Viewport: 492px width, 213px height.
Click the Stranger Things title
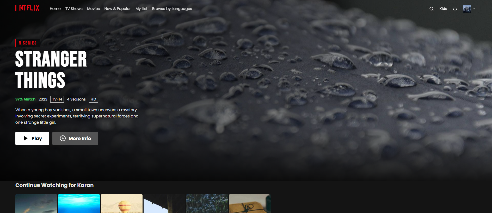(x=51, y=69)
